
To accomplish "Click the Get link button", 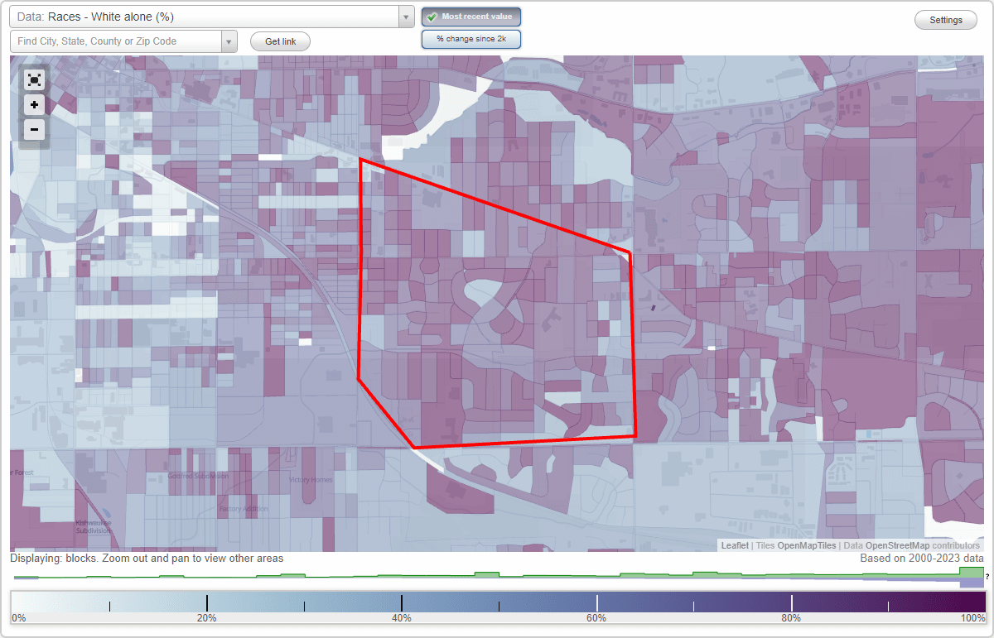I will [x=280, y=41].
